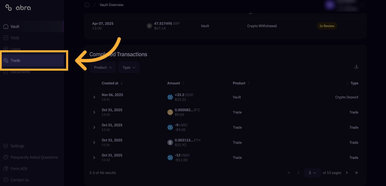386x186 pixels.
Task: Open the Type filter dropdown
Action: (129, 67)
